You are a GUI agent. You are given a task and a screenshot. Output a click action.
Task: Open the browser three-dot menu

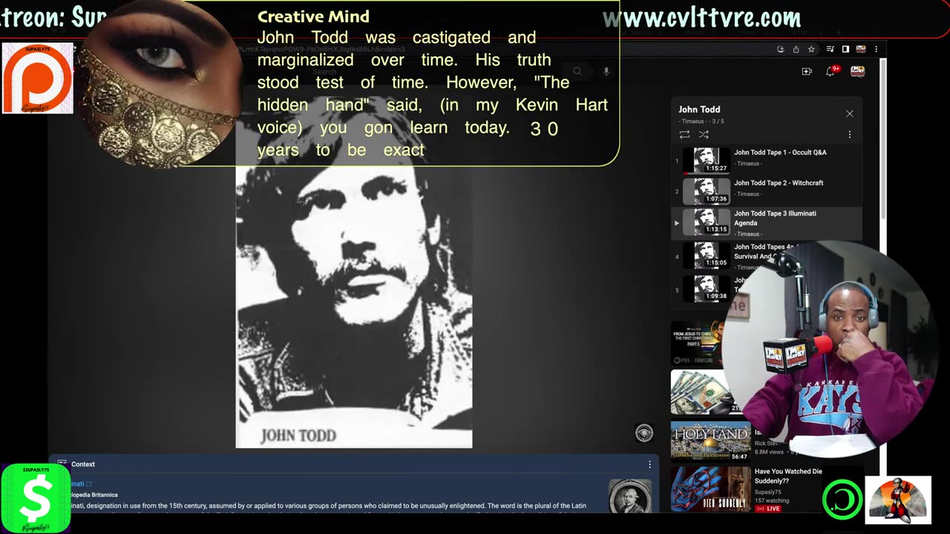[x=876, y=49]
